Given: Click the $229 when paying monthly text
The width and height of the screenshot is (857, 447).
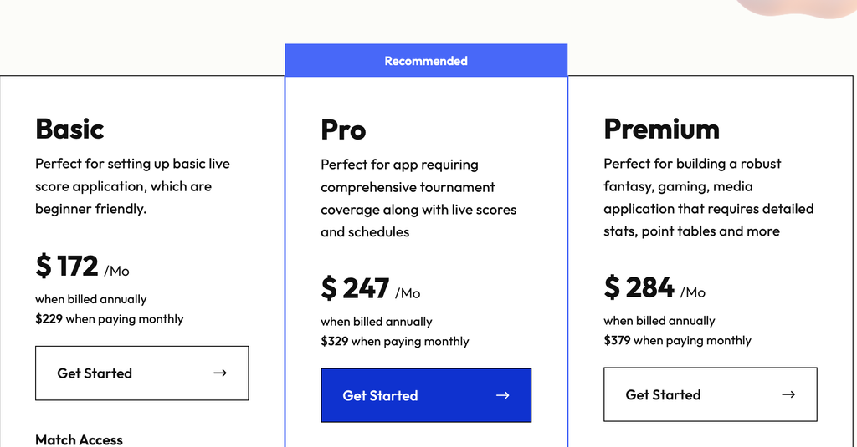Looking at the screenshot, I should (x=110, y=318).
